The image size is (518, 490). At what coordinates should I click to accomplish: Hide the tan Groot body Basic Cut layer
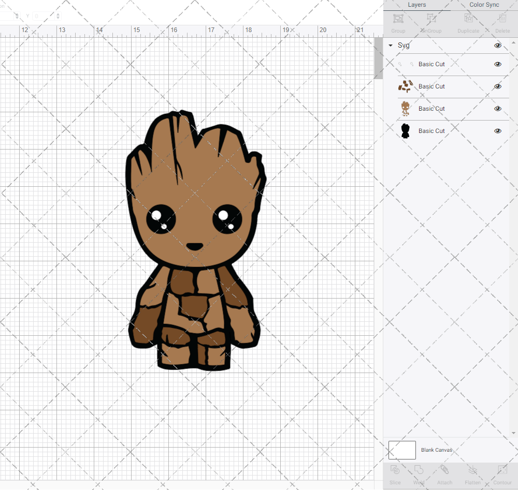[497, 109]
